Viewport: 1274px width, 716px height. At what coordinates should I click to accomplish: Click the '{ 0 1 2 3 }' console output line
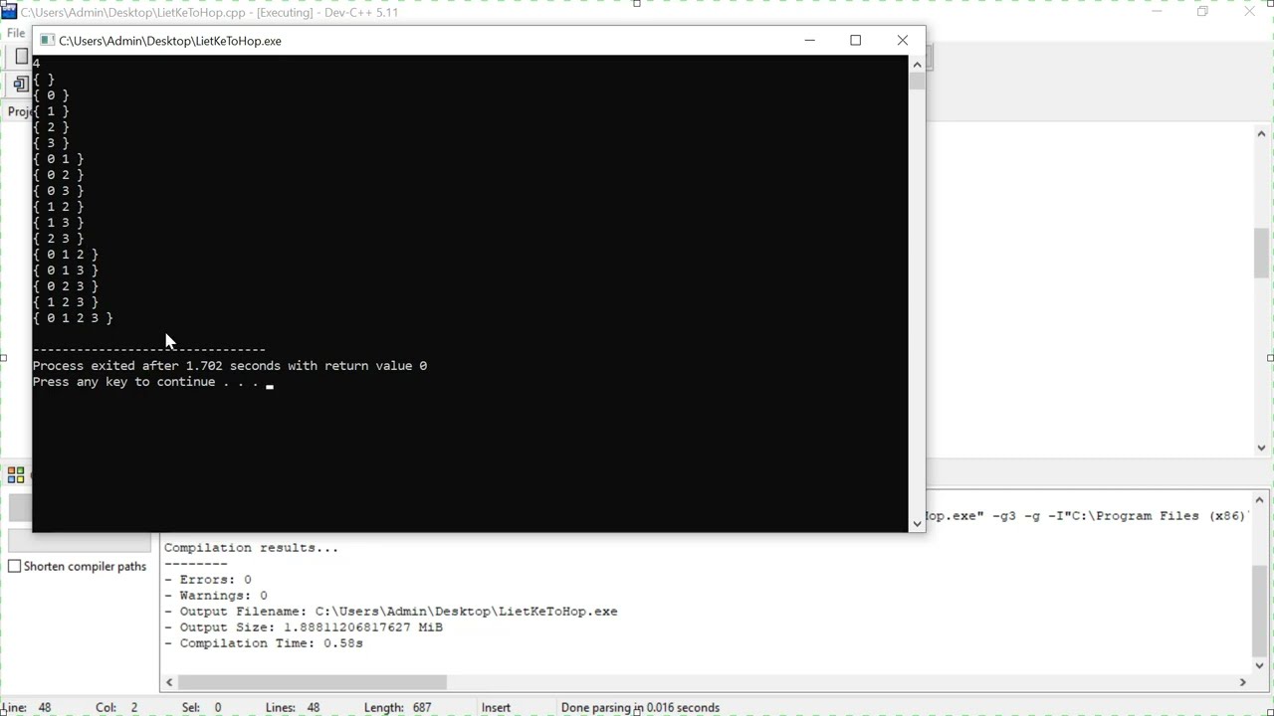coord(73,318)
